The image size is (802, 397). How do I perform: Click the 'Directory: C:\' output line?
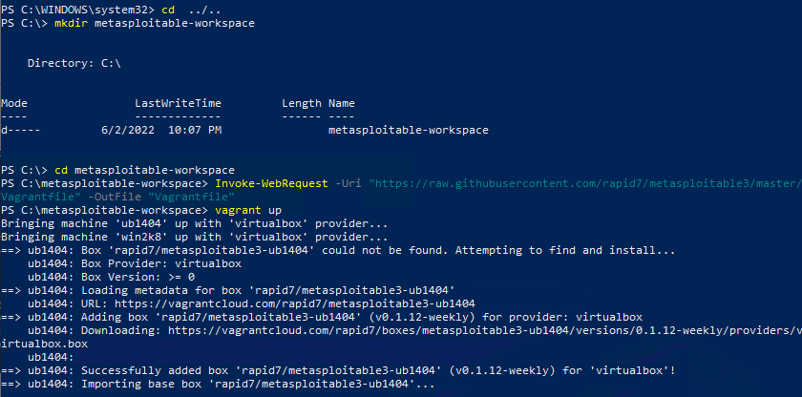pyautogui.click(x=74, y=63)
